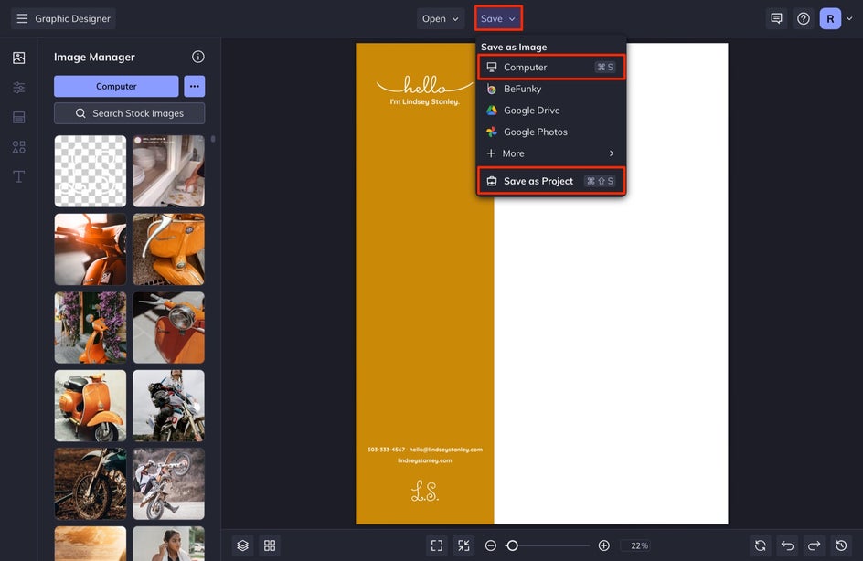Image resolution: width=863 pixels, height=561 pixels.
Task: Click the Redo arrow
Action: (814, 545)
